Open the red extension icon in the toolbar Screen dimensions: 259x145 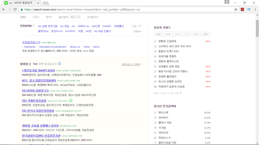[x=243, y=9]
